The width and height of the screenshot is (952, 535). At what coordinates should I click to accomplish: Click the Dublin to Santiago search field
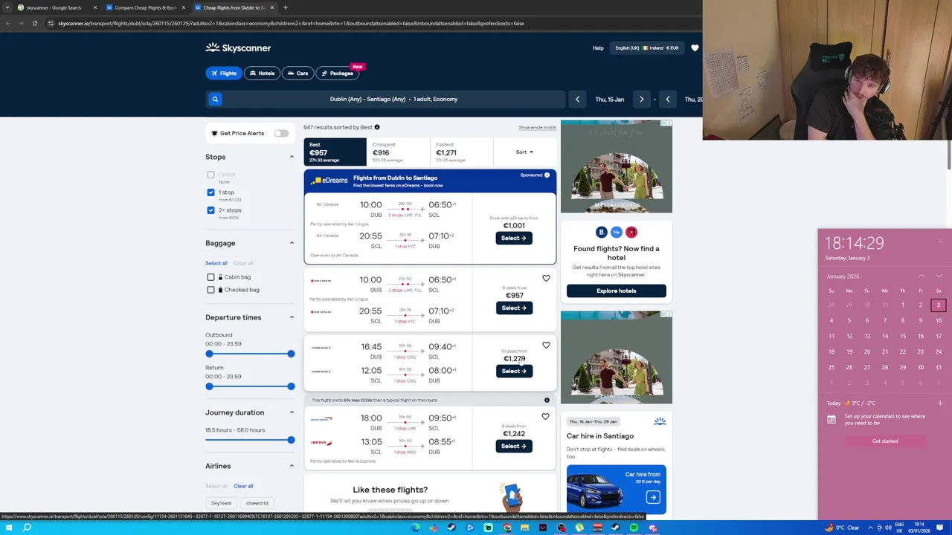[x=394, y=99]
